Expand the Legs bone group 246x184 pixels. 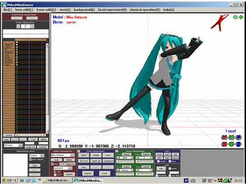[4, 65]
